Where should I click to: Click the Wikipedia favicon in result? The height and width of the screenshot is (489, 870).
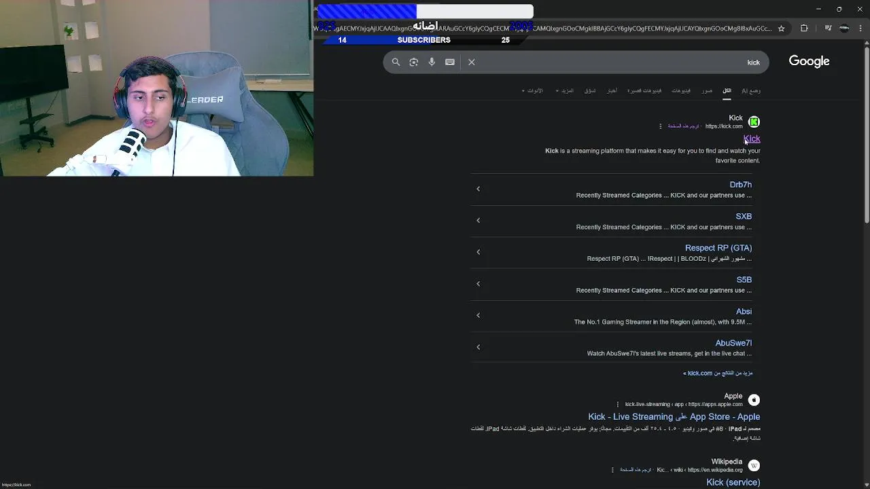pyautogui.click(x=754, y=465)
